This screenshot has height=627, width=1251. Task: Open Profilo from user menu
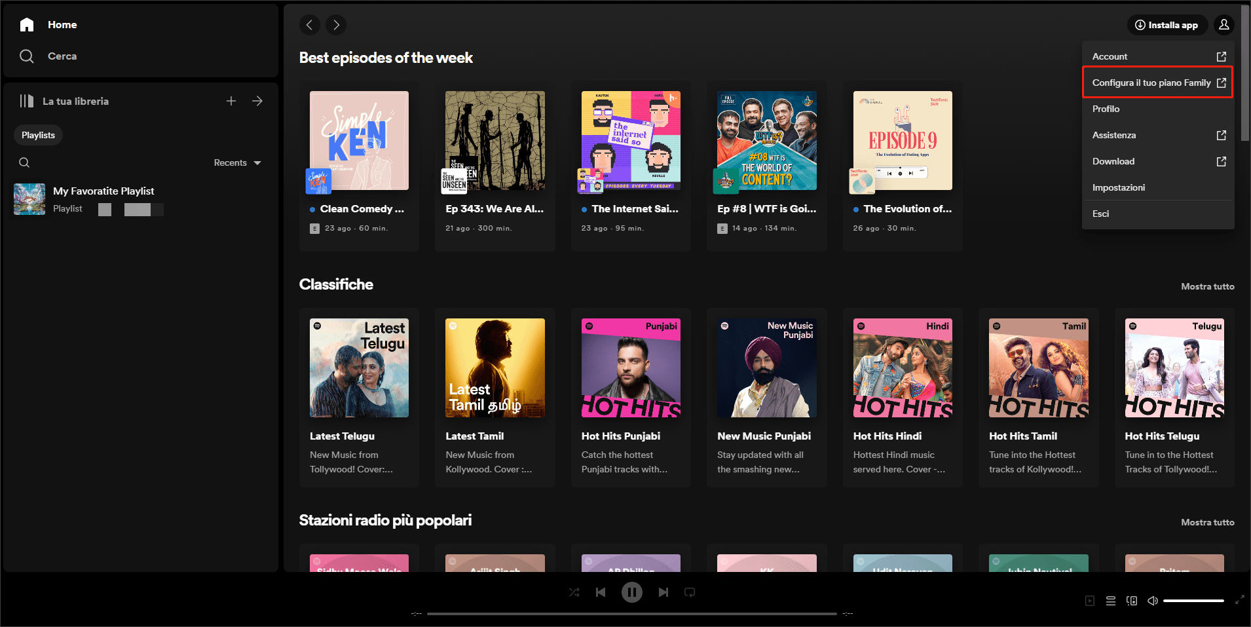click(1158, 109)
